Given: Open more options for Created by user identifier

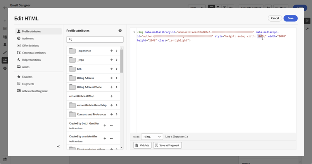Looking at the screenshot, I should point(111,138).
